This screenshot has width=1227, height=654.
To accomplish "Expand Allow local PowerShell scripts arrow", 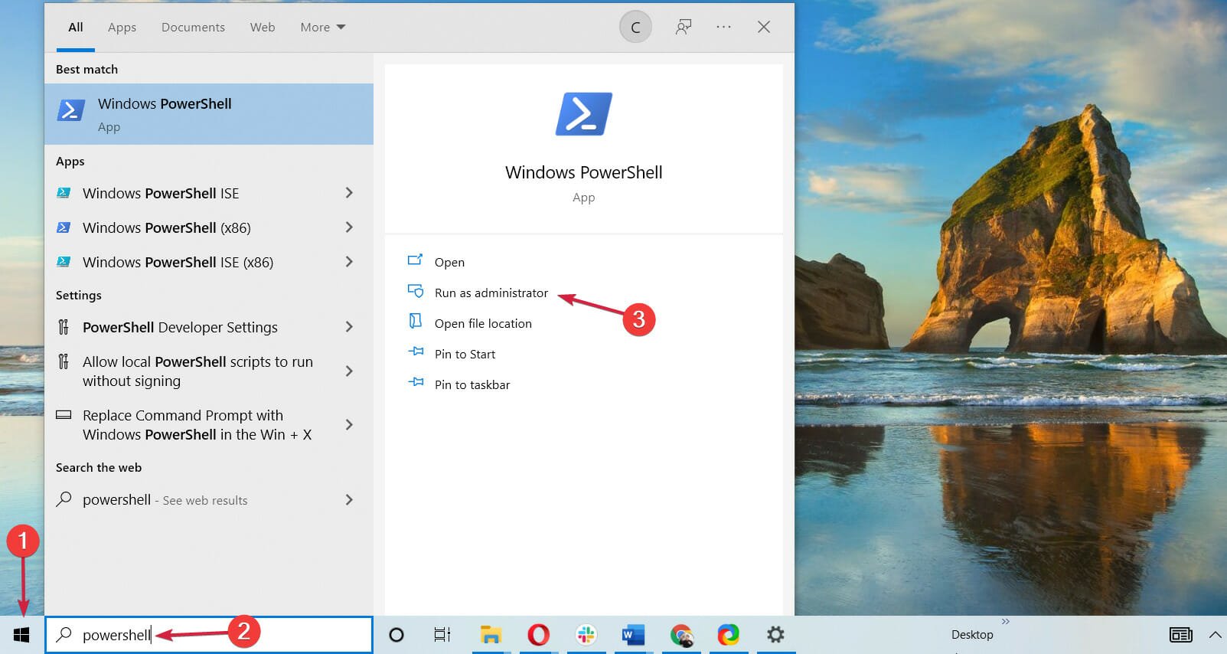I will point(349,371).
